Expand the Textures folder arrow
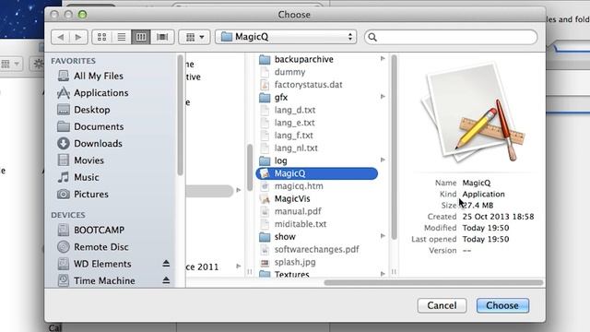590x332 pixels. click(383, 274)
